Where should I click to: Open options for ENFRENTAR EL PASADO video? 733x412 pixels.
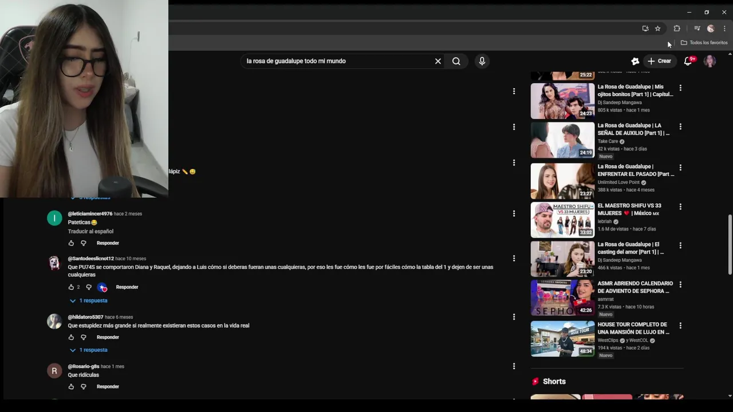680,168
